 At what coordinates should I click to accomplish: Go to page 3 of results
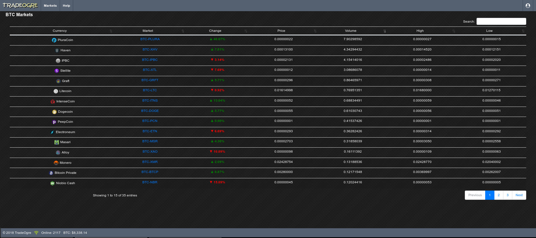508,195
